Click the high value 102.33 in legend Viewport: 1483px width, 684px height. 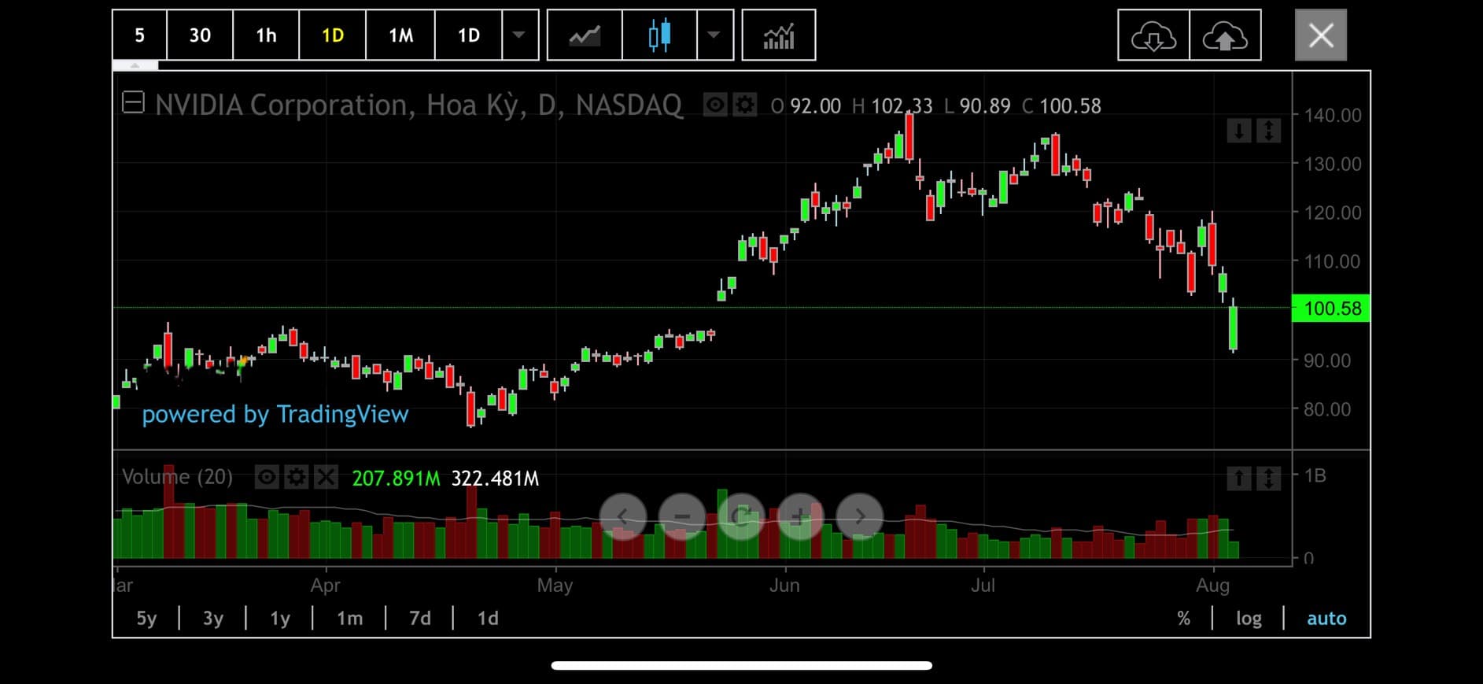point(902,106)
